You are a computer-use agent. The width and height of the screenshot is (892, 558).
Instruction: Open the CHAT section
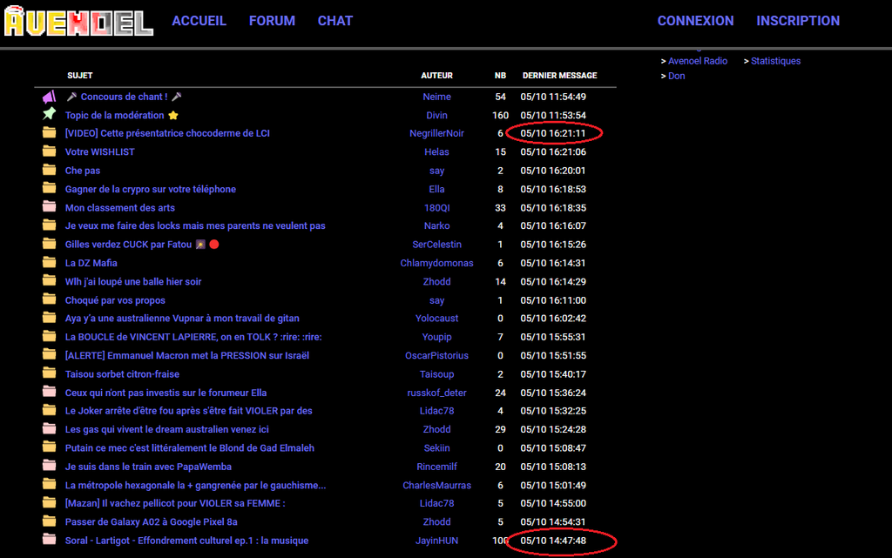pyautogui.click(x=335, y=21)
